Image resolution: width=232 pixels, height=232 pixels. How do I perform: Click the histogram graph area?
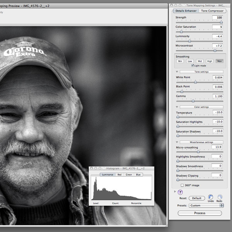click(121, 188)
